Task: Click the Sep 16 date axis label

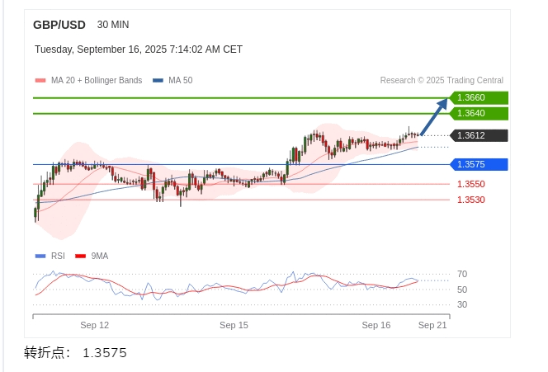Action: [376, 325]
